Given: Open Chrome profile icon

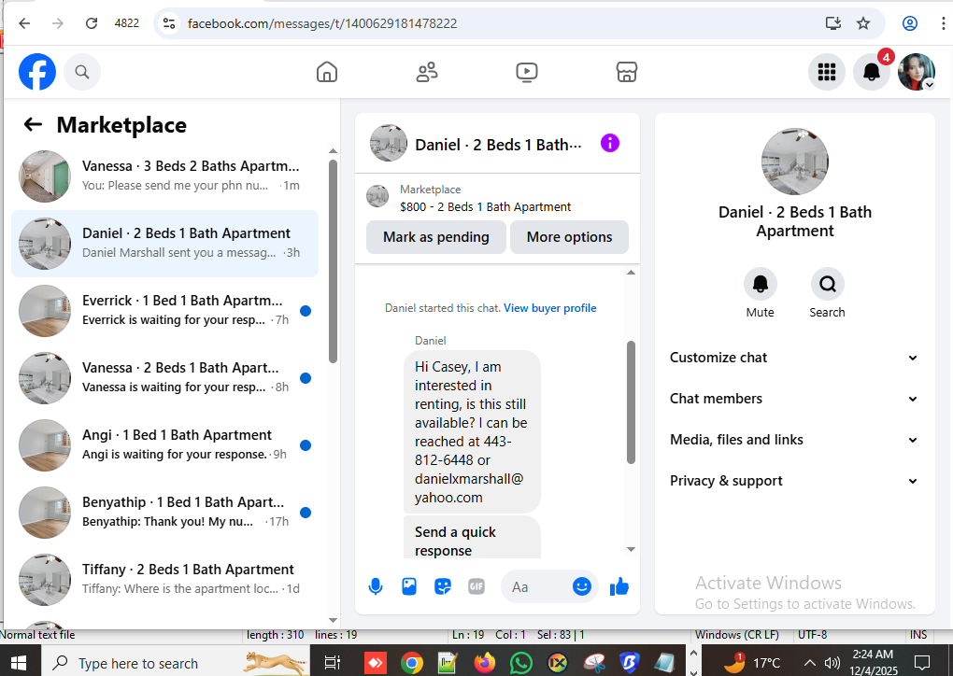Looking at the screenshot, I should (x=910, y=23).
